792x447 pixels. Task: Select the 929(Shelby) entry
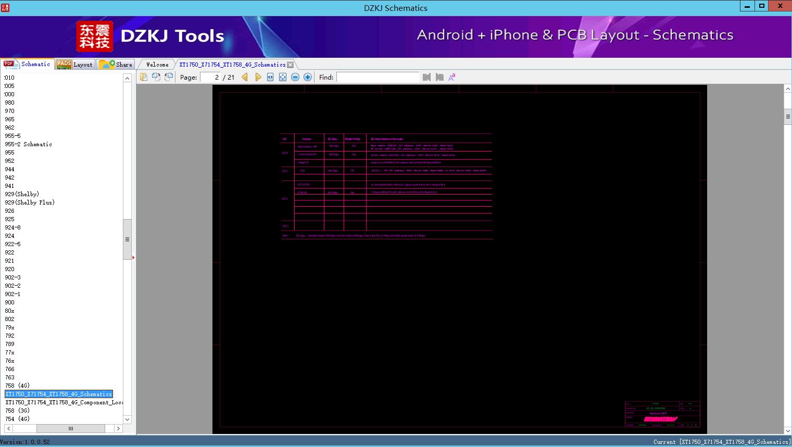22,194
